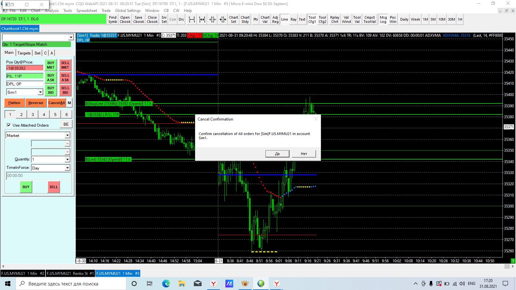516x290 pixels.
Task: Select the Adj Reg tool
Action: tap(275, 19)
